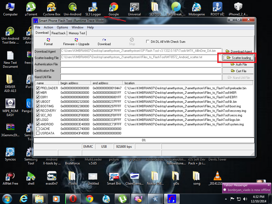Click the Auth File button
Screen dimensions: 272x204
[238, 65]
